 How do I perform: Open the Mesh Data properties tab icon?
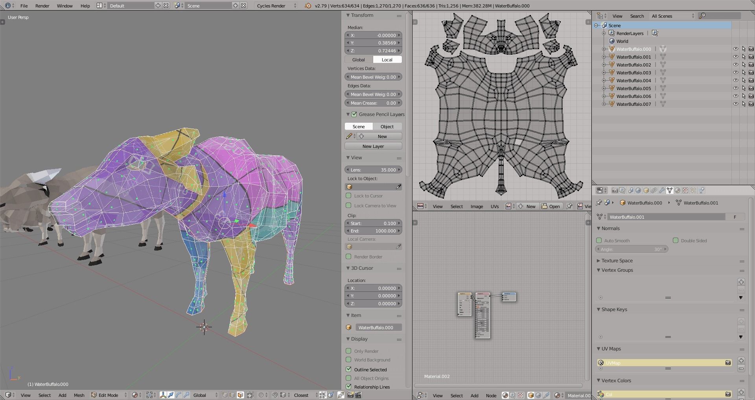[670, 190]
